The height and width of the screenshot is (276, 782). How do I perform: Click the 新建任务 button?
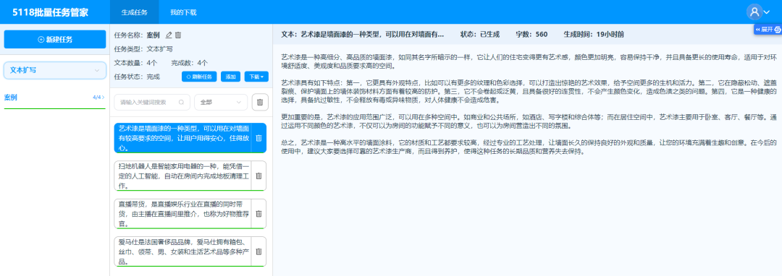(x=55, y=39)
